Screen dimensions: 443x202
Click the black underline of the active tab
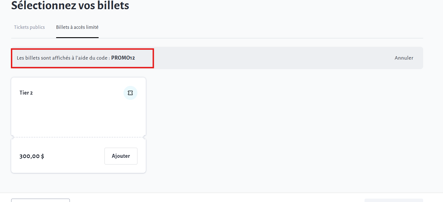pyautogui.click(x=77, y=37)
